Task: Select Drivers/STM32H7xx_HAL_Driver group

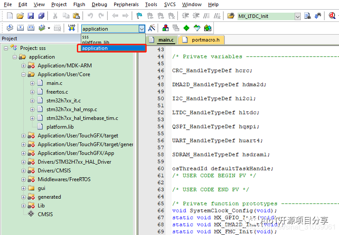Action: click(x=74, y=162)
